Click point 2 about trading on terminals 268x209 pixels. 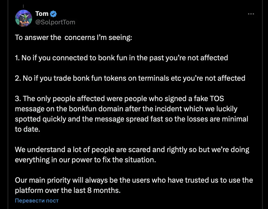coord(130,78)
